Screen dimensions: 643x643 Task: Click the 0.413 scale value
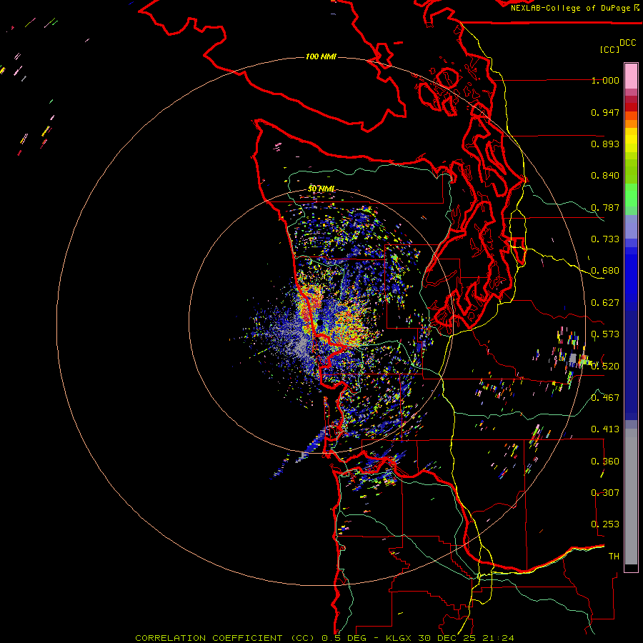(x=605, y=429)
